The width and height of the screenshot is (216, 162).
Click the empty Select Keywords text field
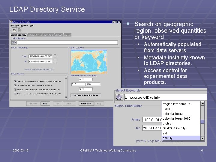(67, 42)
